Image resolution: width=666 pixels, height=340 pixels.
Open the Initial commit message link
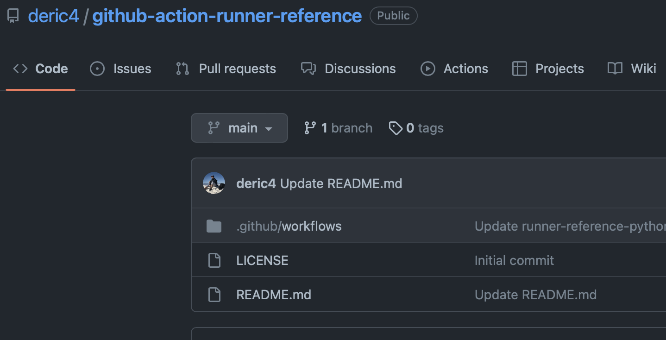click(514, 260)
